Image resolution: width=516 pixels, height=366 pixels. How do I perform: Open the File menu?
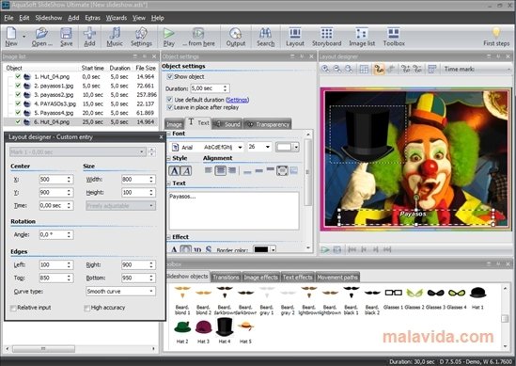(x=8, y=18)
